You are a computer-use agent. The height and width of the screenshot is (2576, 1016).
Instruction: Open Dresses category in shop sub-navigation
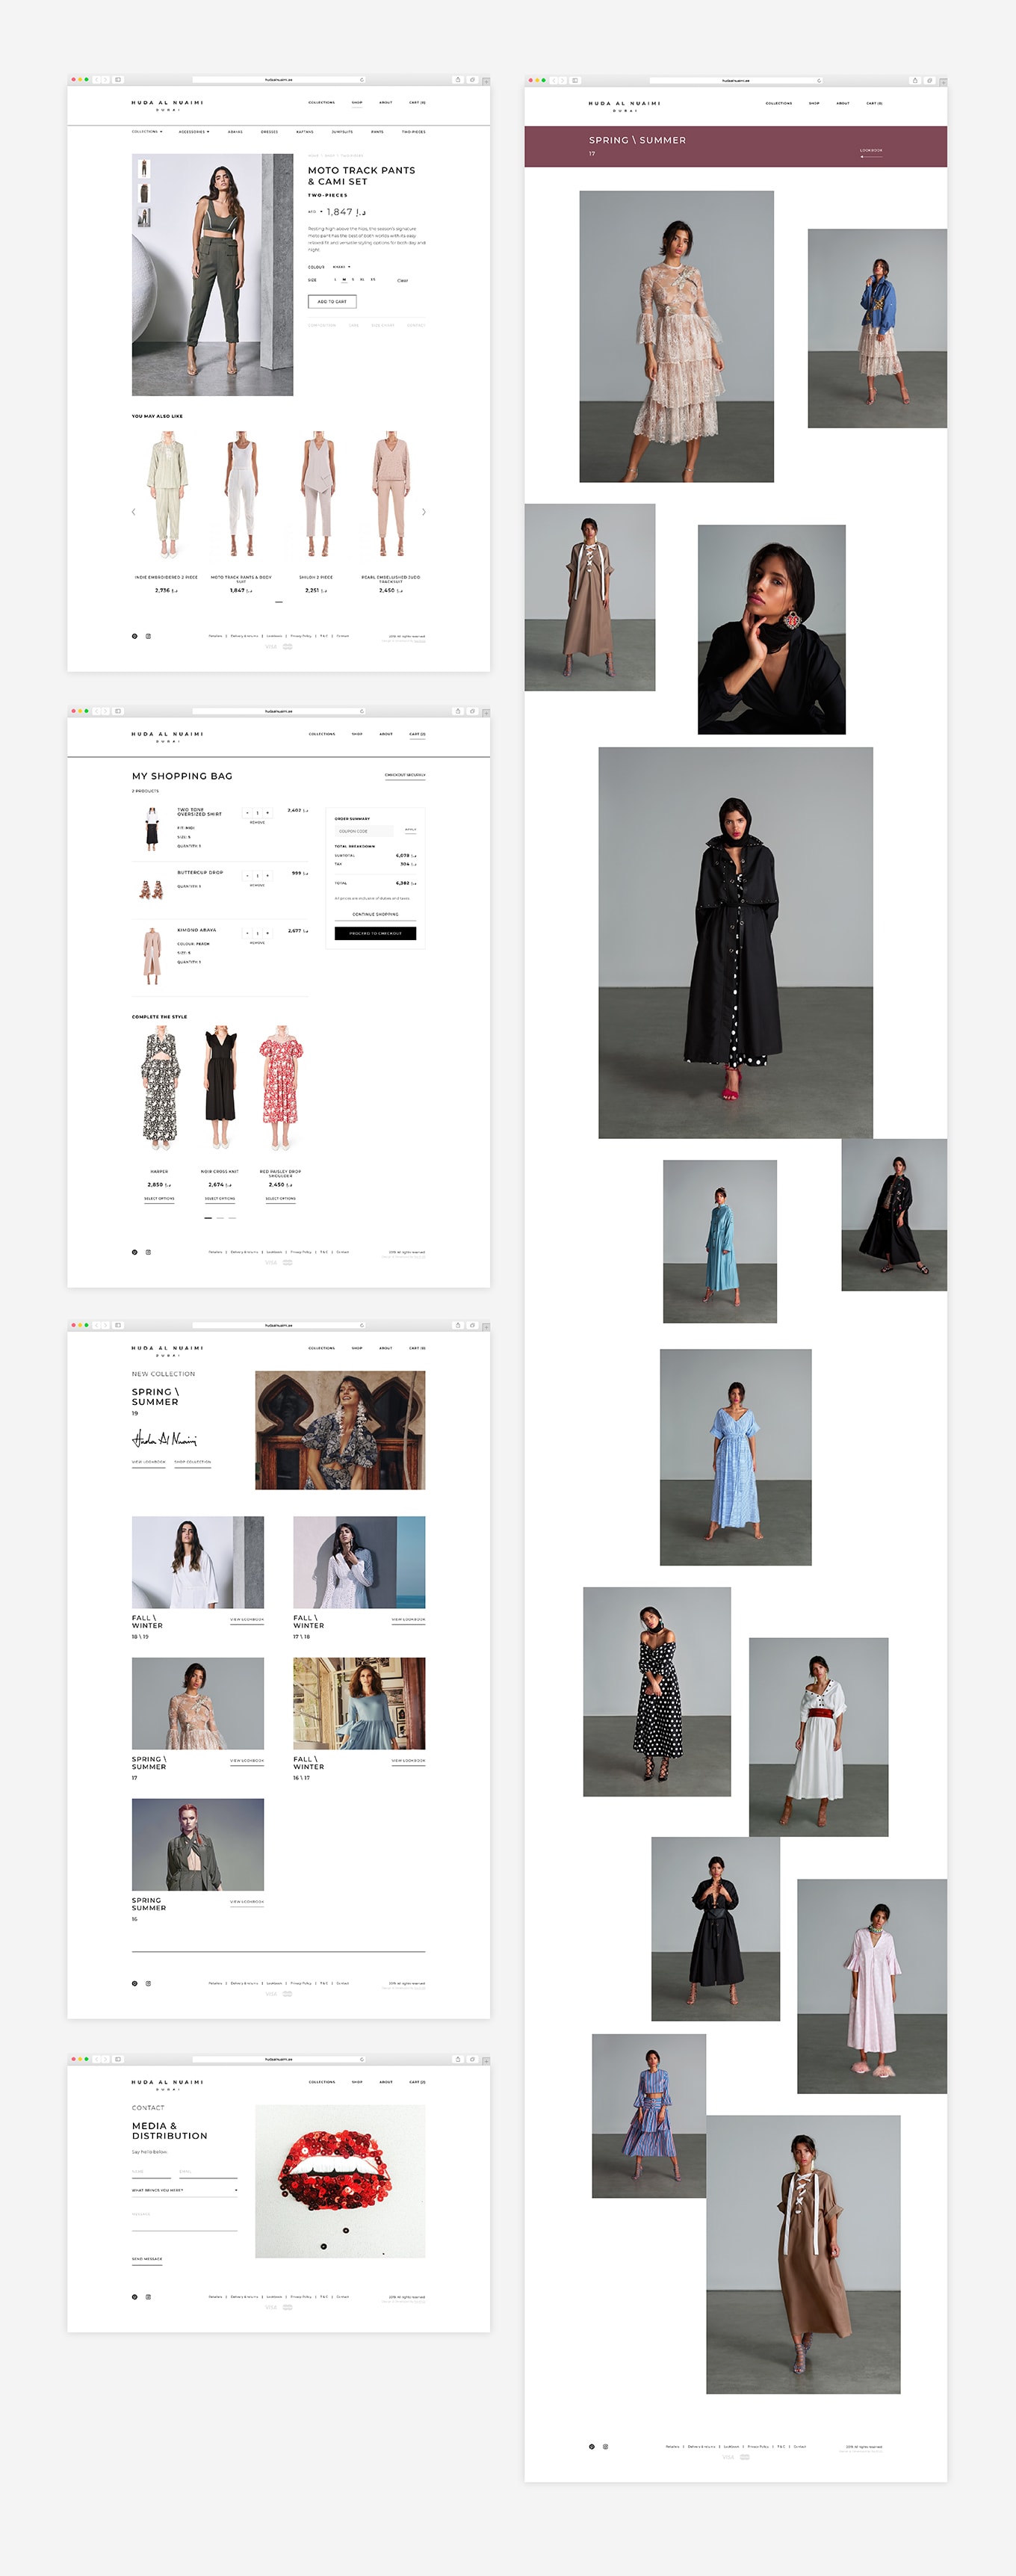pos(270,132)
